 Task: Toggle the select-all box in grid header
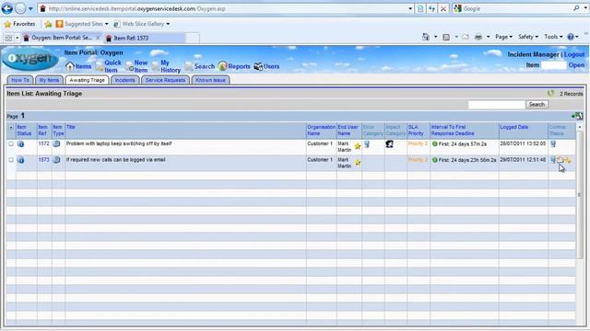pyautogui.click(x=11, y=128)
